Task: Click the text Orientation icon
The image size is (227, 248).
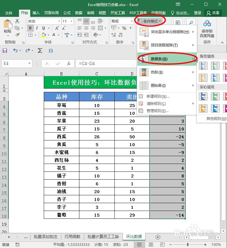Action: click(x=96, y=35)
